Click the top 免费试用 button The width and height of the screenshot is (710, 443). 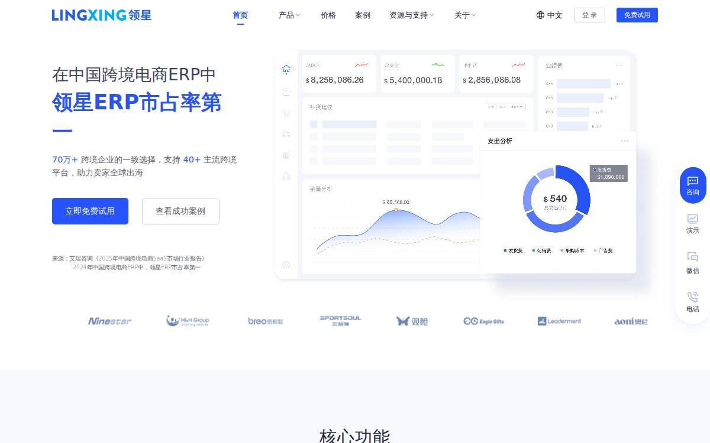637,15
